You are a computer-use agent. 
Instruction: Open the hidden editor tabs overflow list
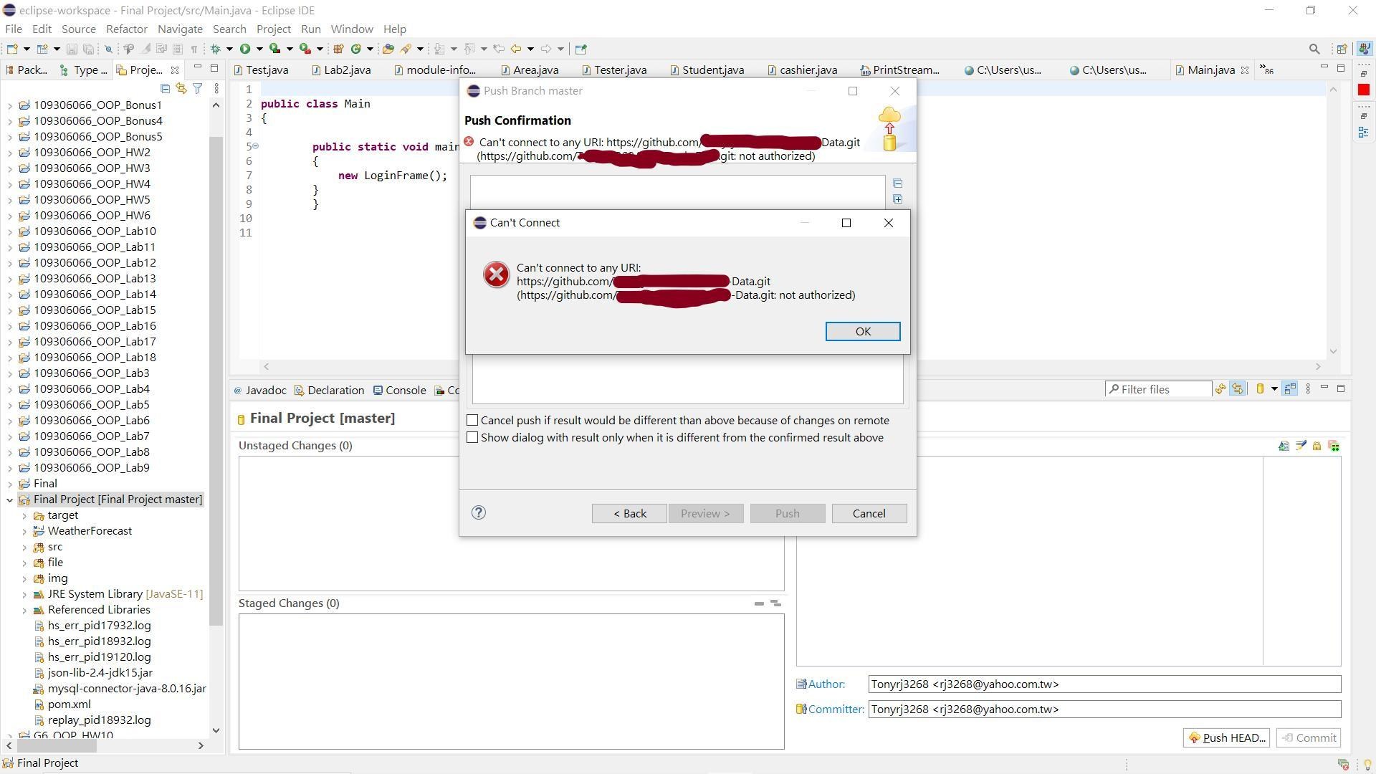pyautogui.click(x=1267, y=70)
